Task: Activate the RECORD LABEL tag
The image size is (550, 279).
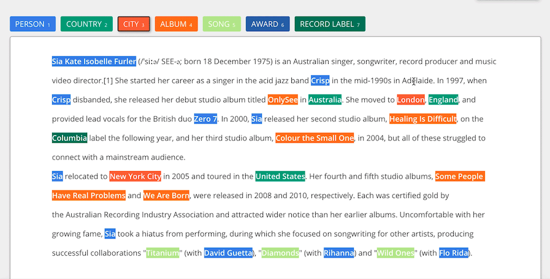Action: [330, 24]
